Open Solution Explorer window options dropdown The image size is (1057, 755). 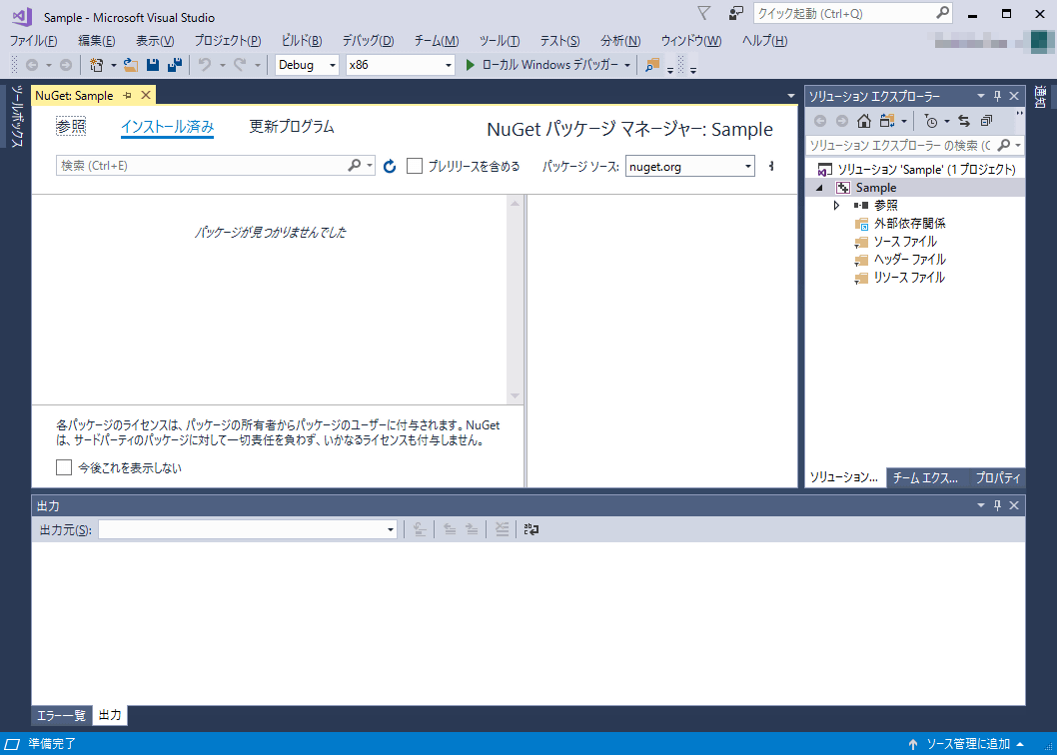coord(981,96)
